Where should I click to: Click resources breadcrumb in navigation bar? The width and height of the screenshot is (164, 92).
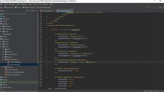[x=9, y=7]
